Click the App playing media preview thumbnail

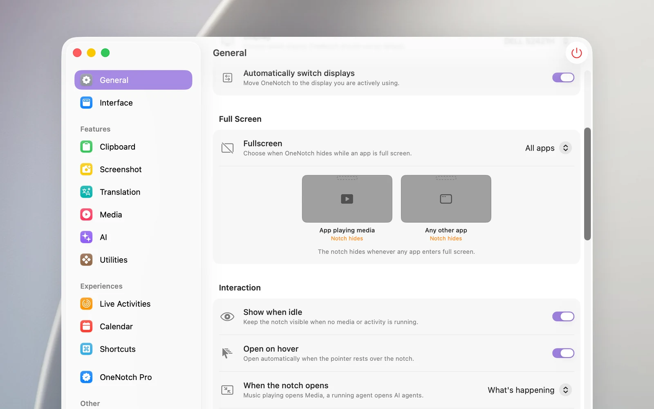tap(347, 199)
